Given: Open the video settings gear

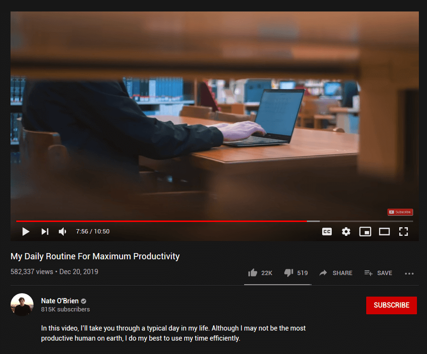Looking at the screenshot, I should [346, 232].
